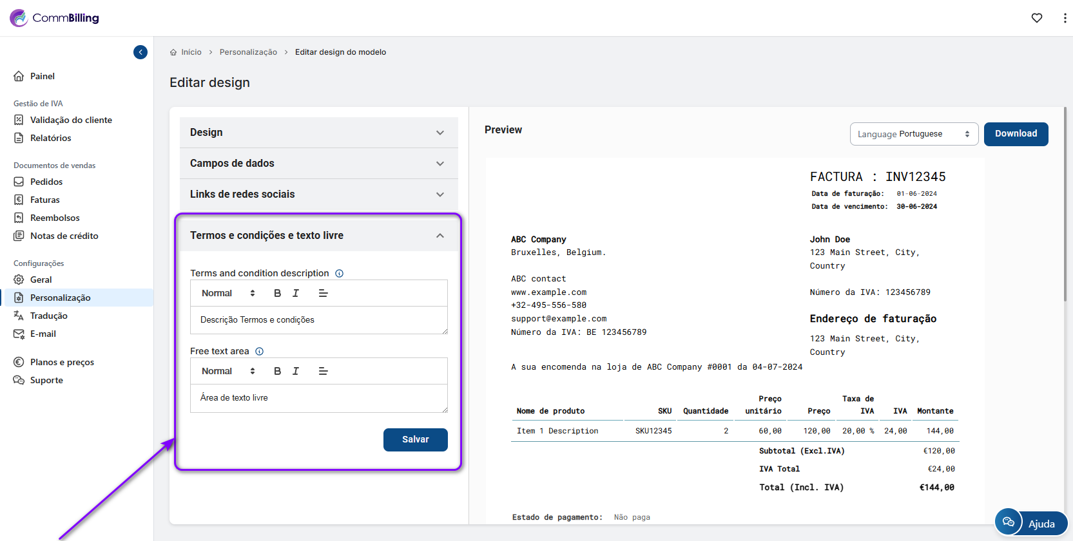Go to Tradução in sidebar
The height and width of the screenshot is (541, 1073).
(48, 316)
